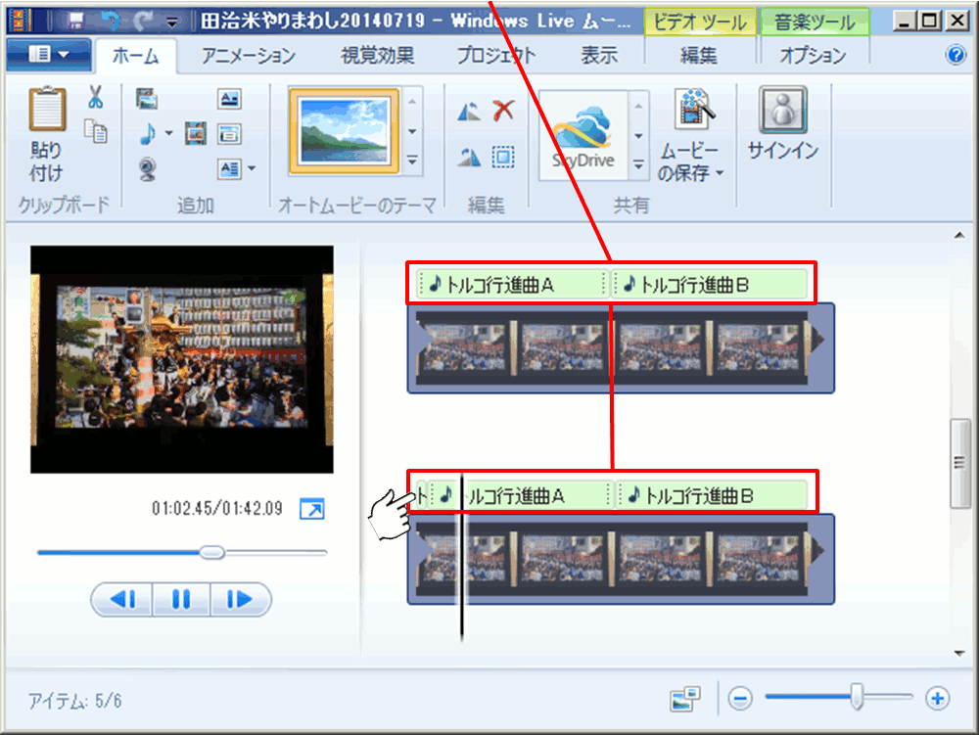Click the zoom-in plus button
The width and height of the screenshot is (979, 735).
[938, 698]
